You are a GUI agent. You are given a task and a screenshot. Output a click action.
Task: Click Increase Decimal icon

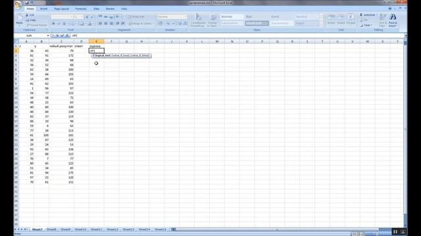point(180,24)
